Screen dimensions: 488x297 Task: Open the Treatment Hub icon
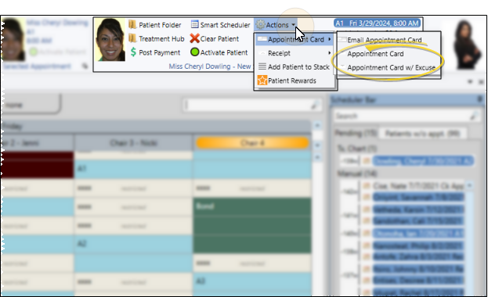coord(133,38)
